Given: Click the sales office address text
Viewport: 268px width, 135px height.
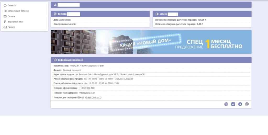Looking at the screenshot, I should pyautogui.click(x=110, y=75).
